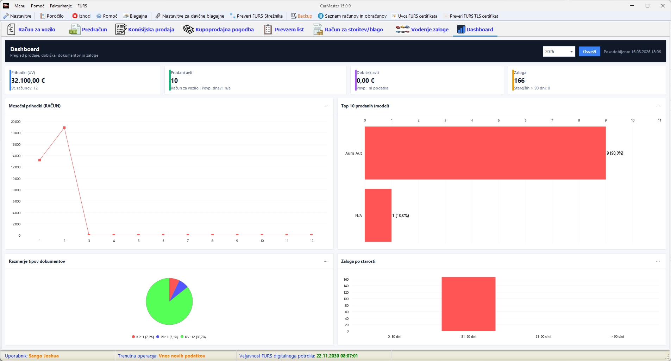
Task: Click the Račun za storitev/blago icon
Action: pyautogui.click(x=318, y=30)
